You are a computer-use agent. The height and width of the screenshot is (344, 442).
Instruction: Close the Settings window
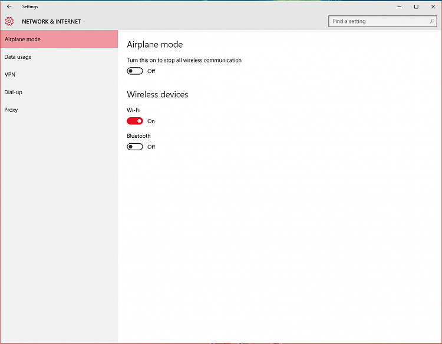coord(433,6)
